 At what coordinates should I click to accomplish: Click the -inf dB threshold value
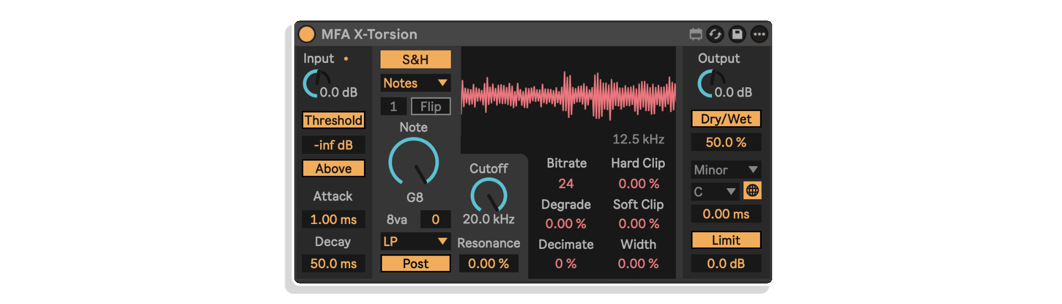pyautogui.click(x=334, y=145)
